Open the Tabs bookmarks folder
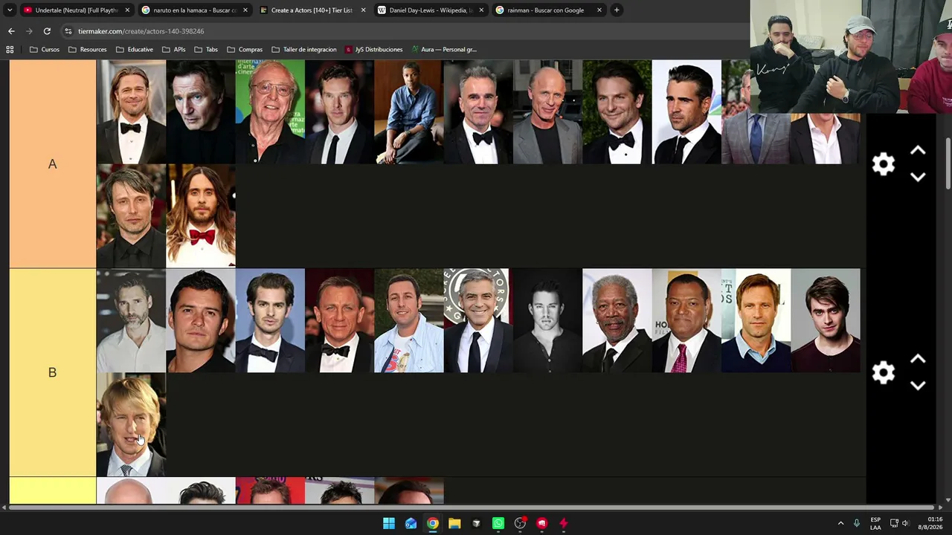 point(206,50)
